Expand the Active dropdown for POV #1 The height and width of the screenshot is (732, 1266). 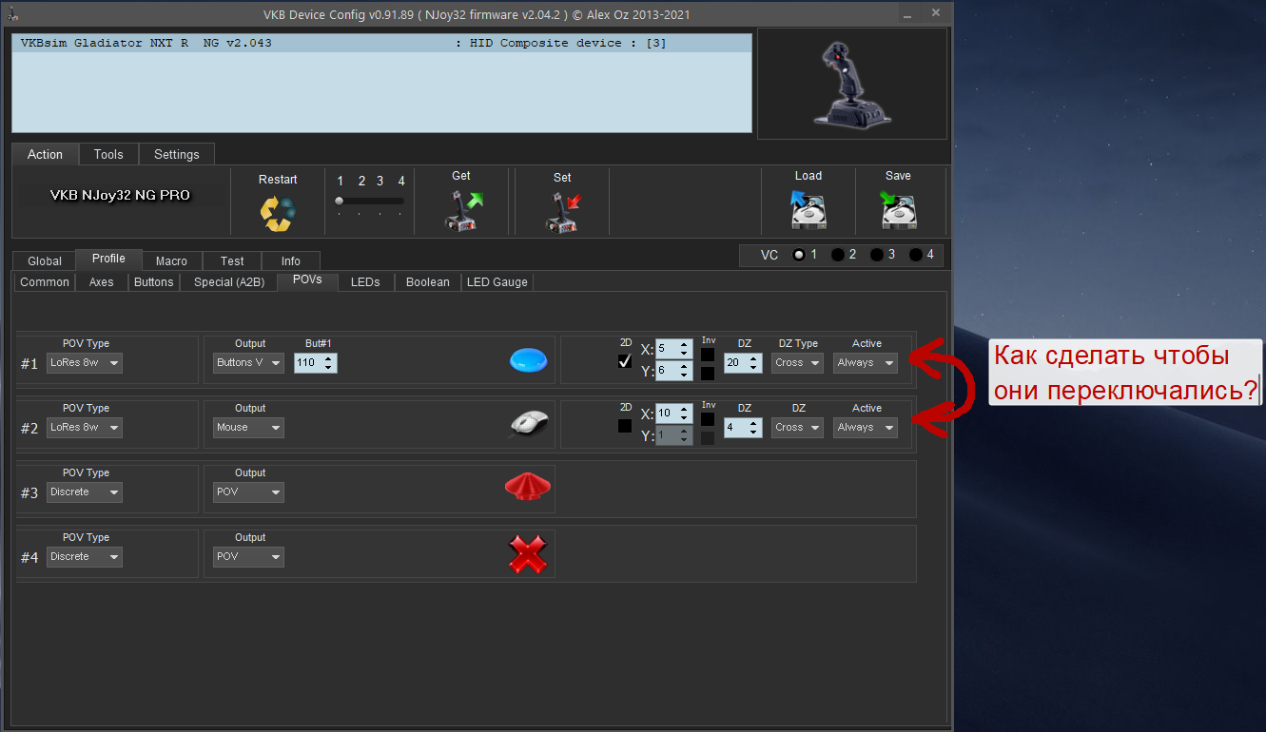(866, 362)
